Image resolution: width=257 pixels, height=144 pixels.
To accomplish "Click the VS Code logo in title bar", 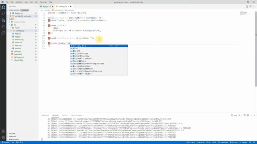I will [x=2, y=2].
